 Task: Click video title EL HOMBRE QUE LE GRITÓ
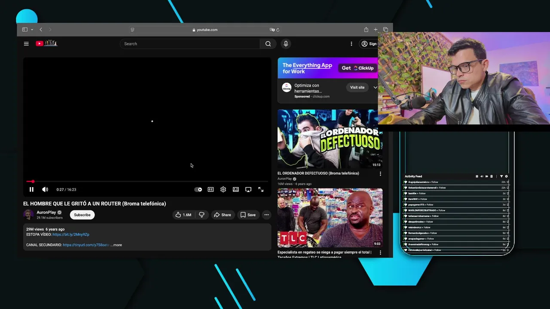(95, 204)
